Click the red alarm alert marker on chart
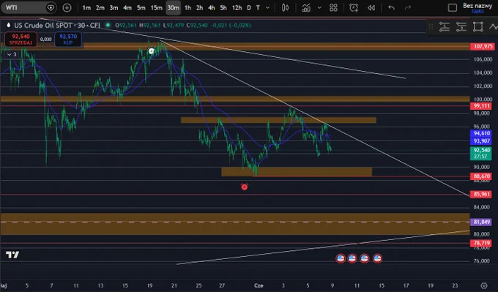The width and height of the screenshot is (498, 292). (244, 187)
